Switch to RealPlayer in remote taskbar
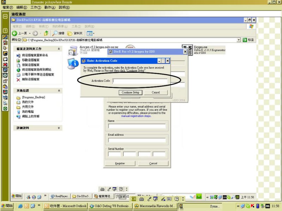This screenshot has height=211, width=282. (x=60, y=196)
